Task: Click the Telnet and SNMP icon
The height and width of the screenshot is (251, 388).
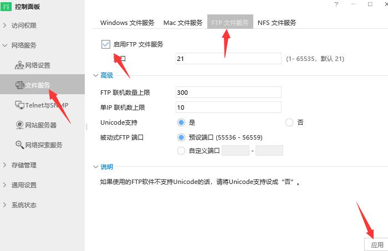Action: point(19,105)
